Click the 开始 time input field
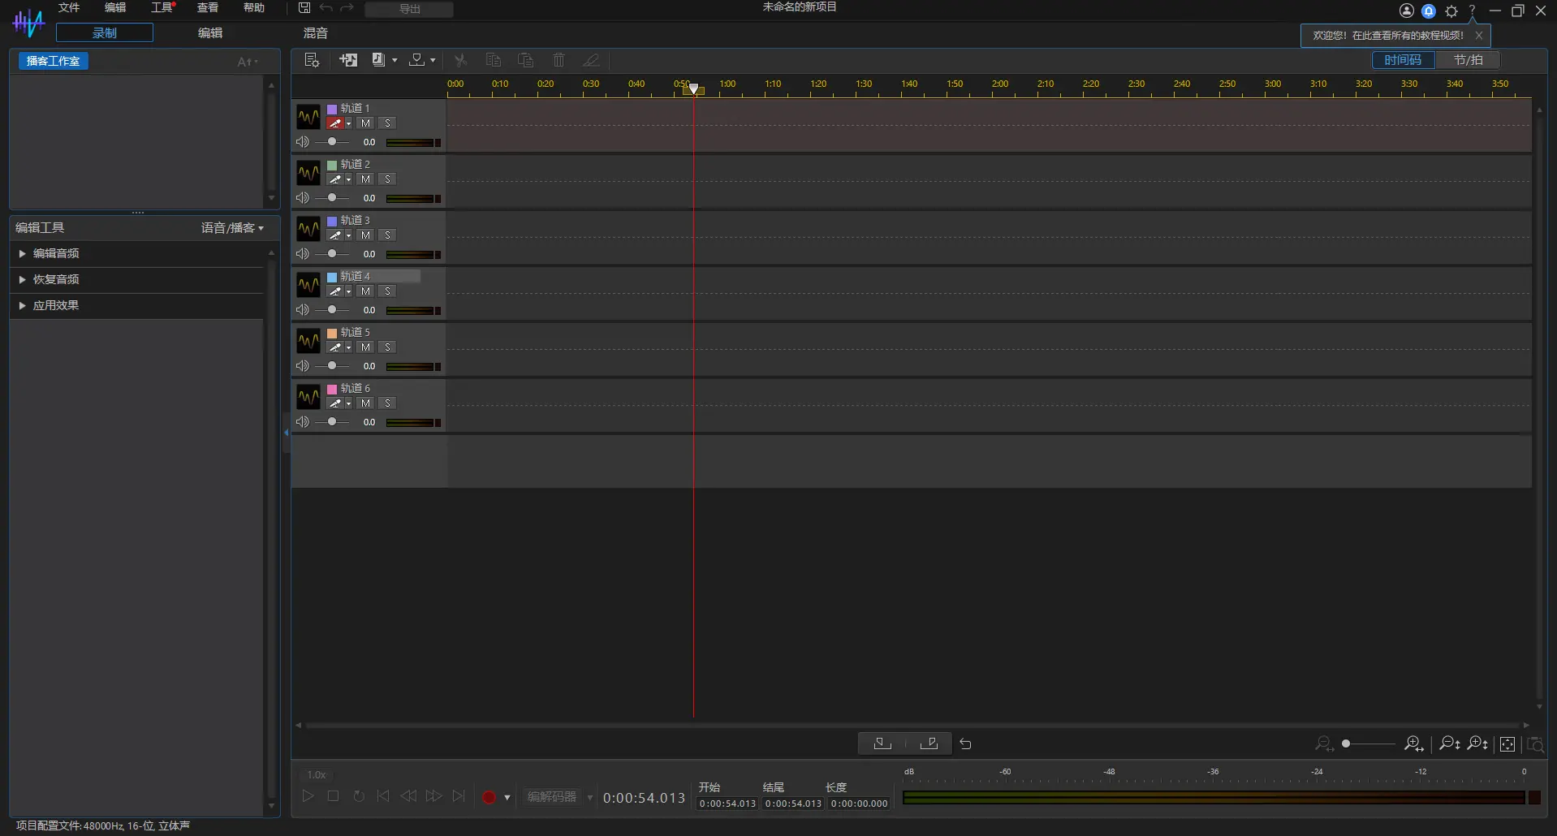Viewport: 1557px width, 836px height. pos(727,804)
